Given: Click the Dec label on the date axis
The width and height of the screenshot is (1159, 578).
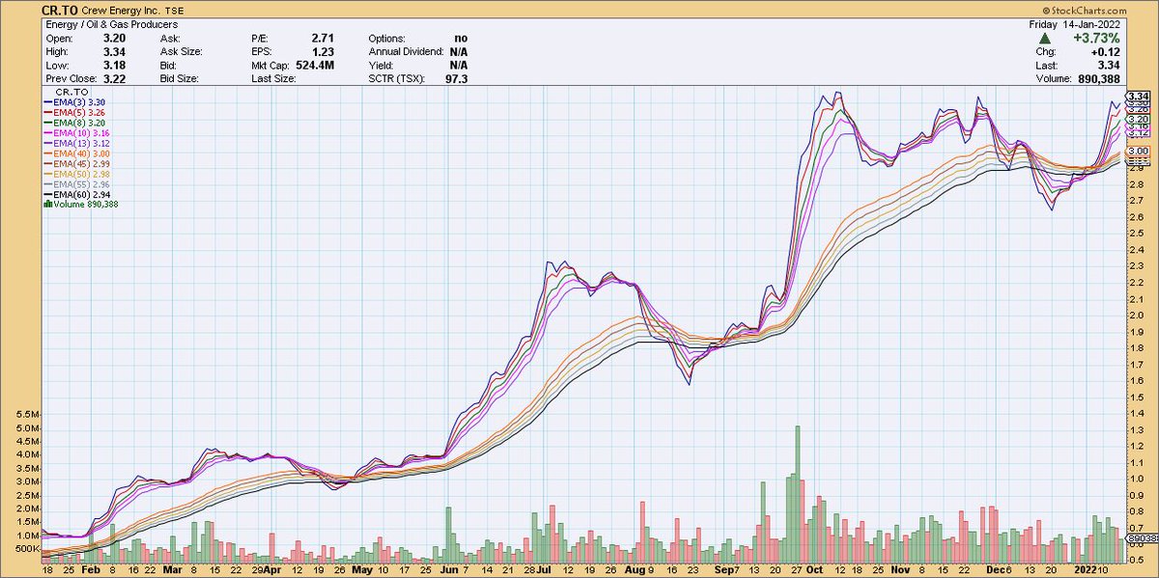Looking at the screenshot, I should point(998,570).
